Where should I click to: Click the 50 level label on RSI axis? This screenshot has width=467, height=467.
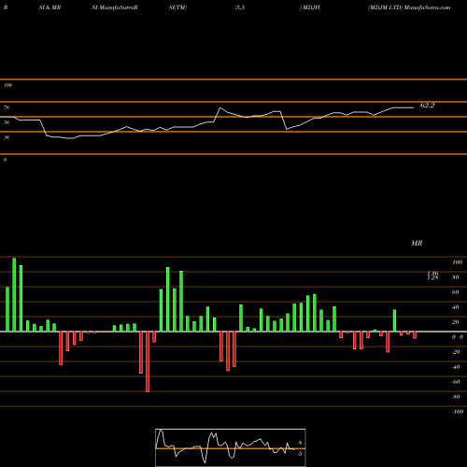point(7,122)
